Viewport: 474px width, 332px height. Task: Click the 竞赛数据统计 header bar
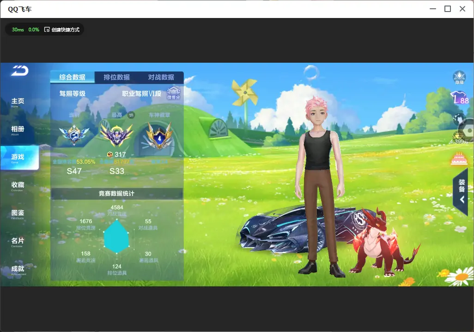click(117, 194)
